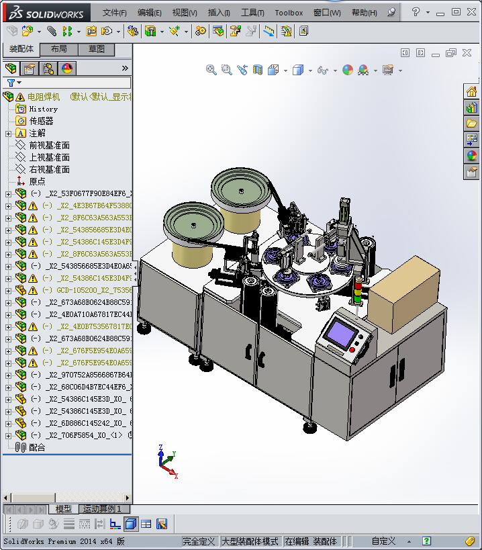Click the FeatureManager filter funnel icon
Screen dimensions: 482x550
11,83
